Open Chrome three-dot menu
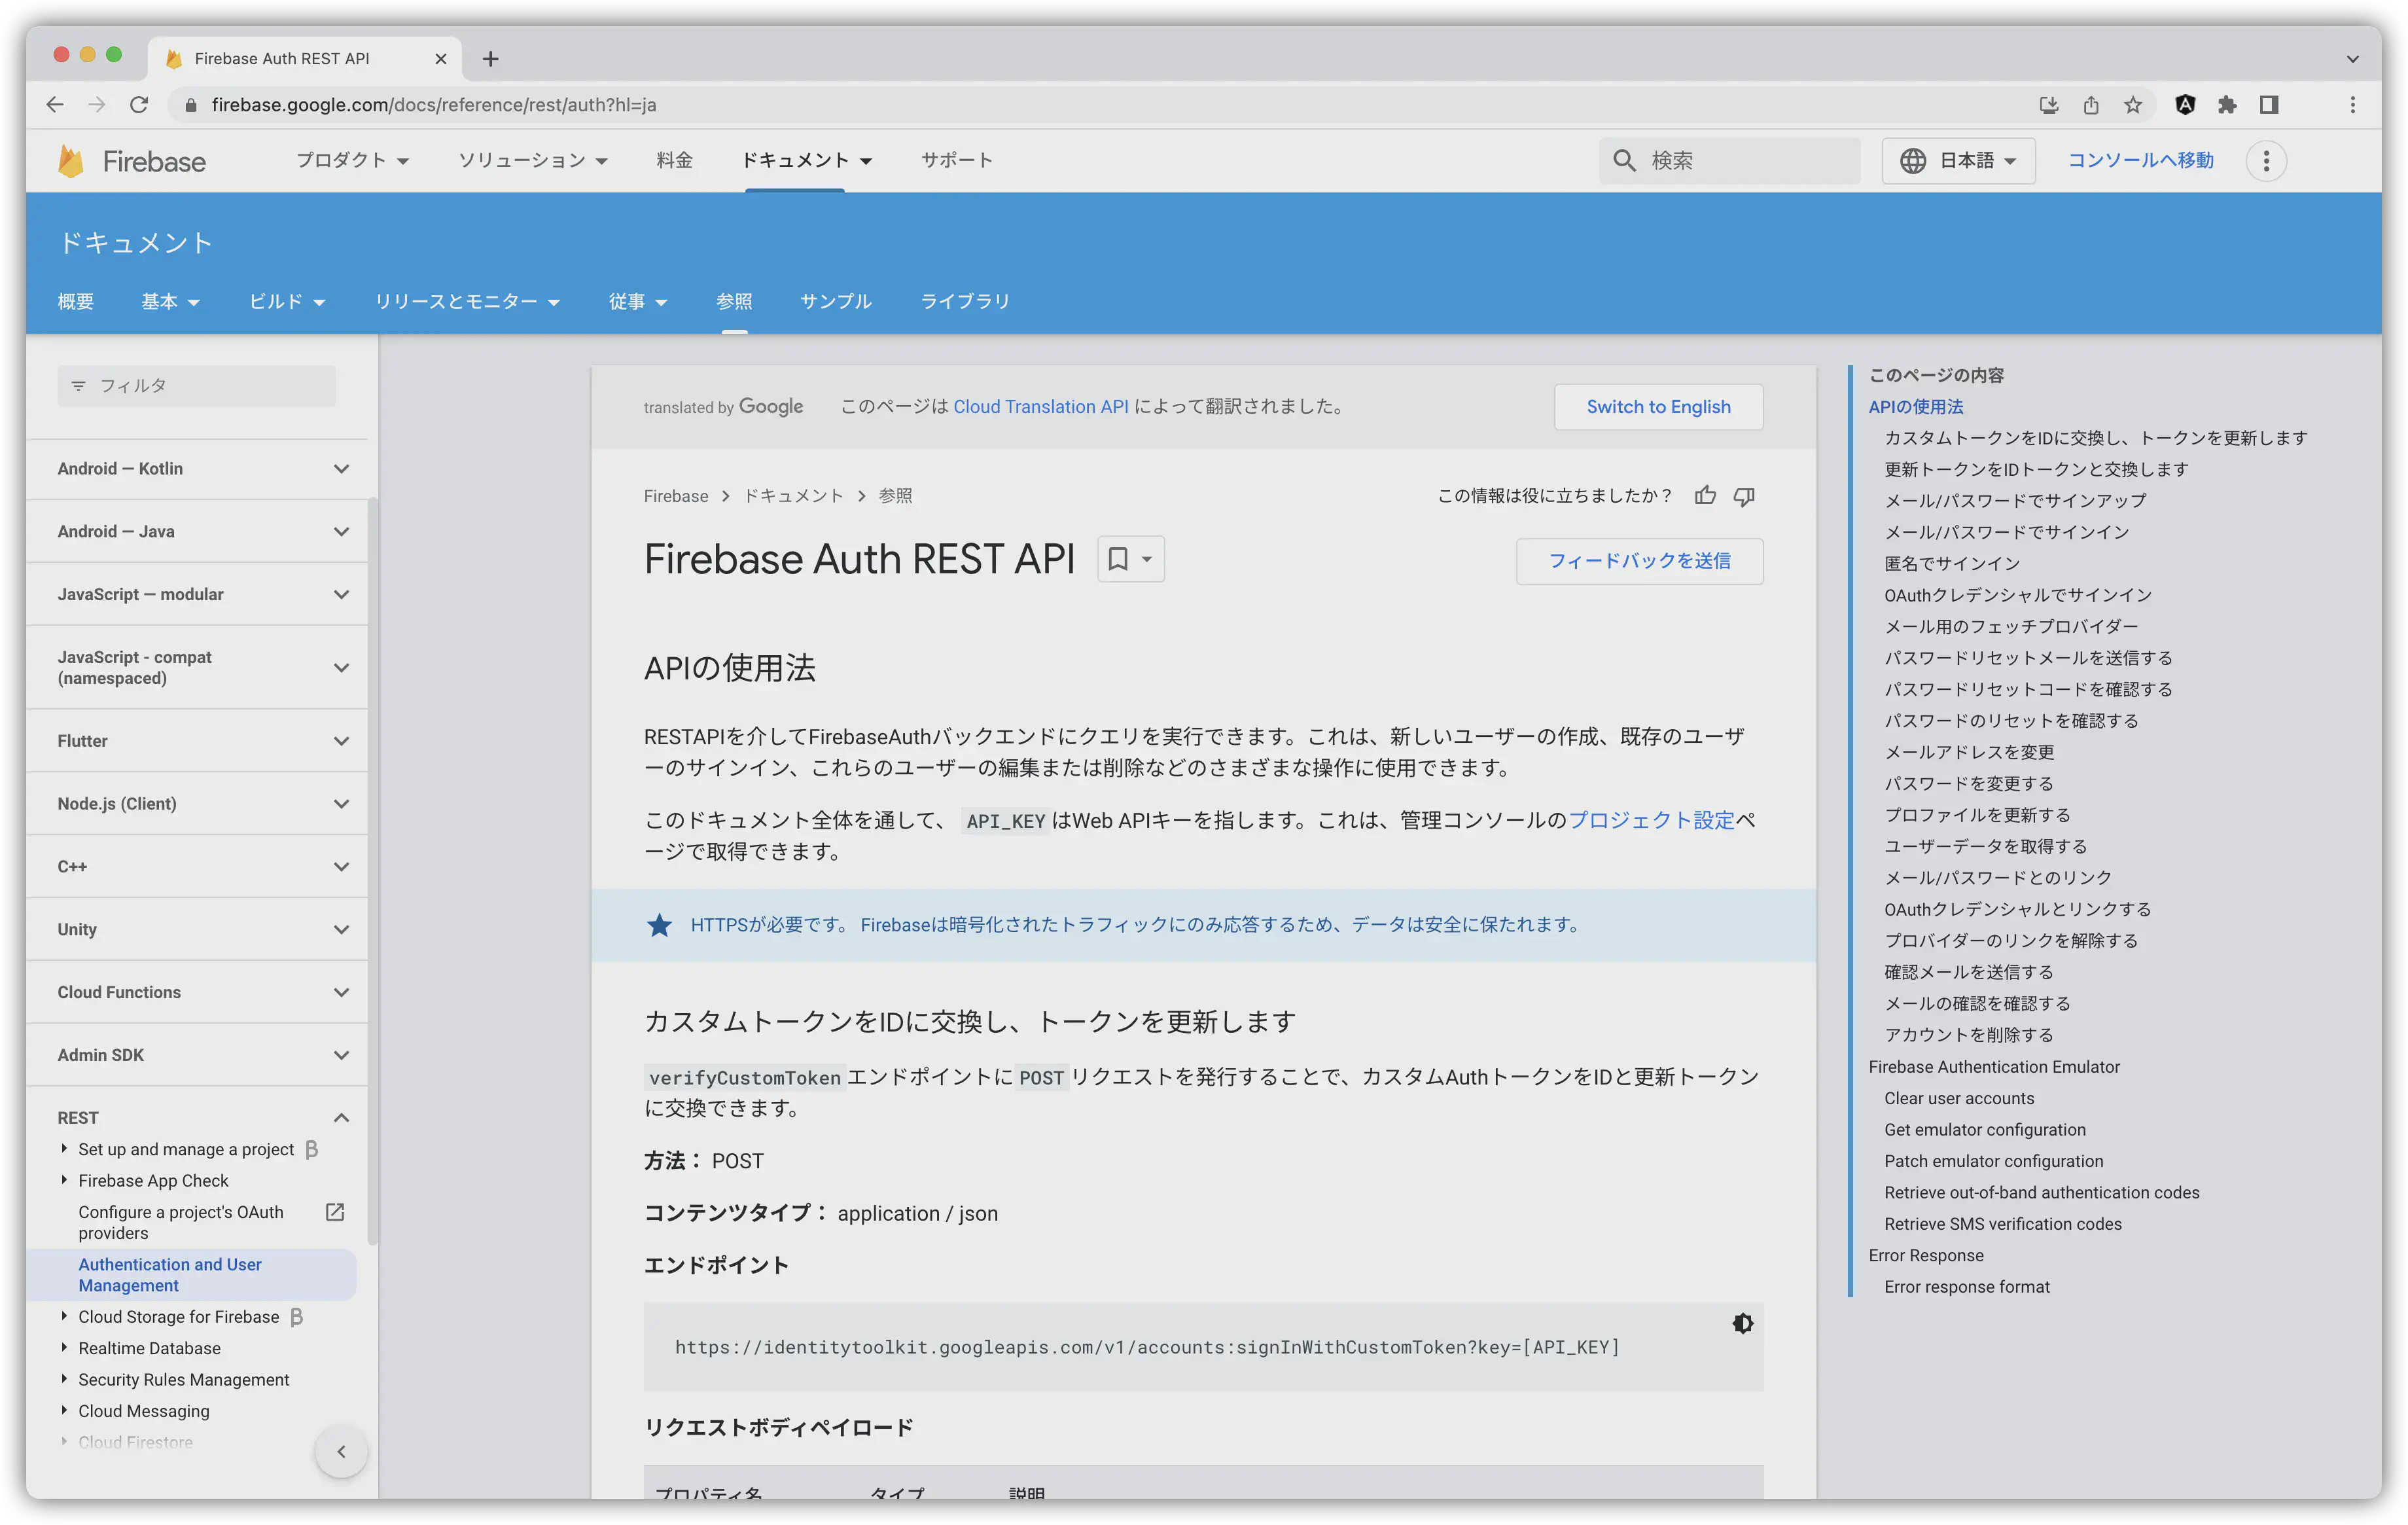This screenshot has height=1525, width=2408. [x=2353, y=105]
